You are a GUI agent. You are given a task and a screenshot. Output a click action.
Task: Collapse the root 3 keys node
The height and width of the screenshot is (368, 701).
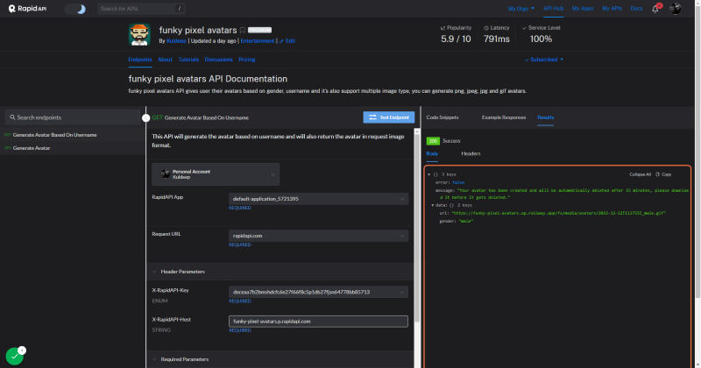coord(428,174)
